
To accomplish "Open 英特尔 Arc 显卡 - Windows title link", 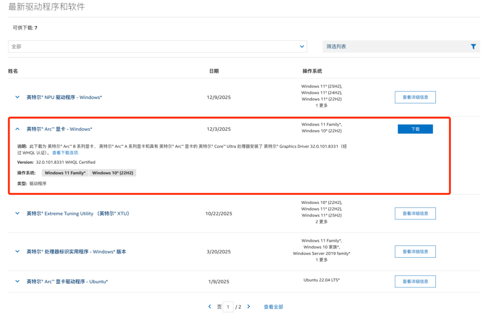I will (x=59, y=129).
